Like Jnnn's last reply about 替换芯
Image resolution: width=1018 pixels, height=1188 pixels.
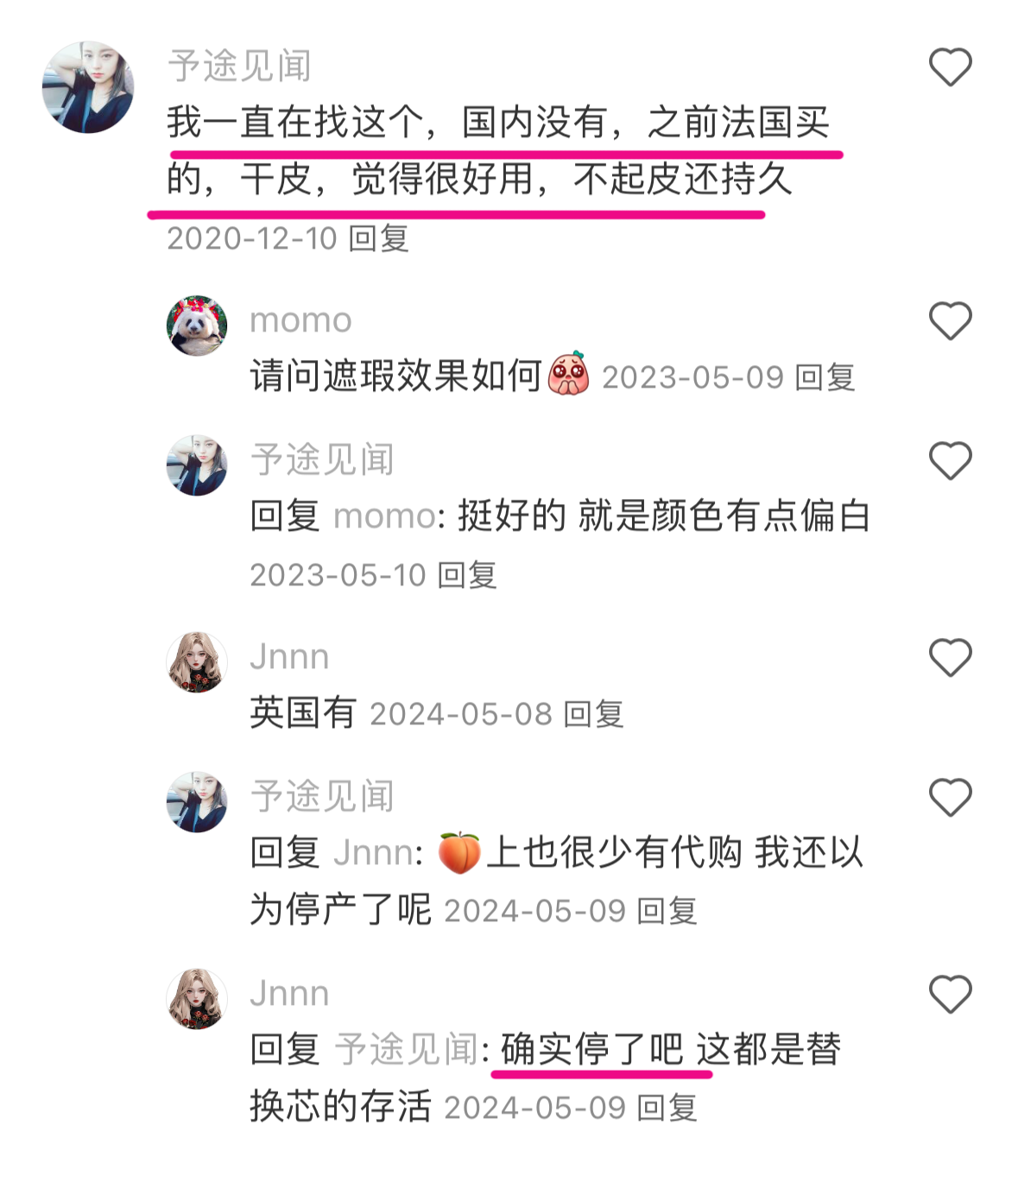tap(950, 995)
